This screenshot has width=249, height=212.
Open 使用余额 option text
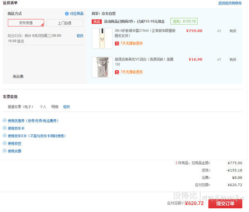pyautogui.click(x=14, y=151)
